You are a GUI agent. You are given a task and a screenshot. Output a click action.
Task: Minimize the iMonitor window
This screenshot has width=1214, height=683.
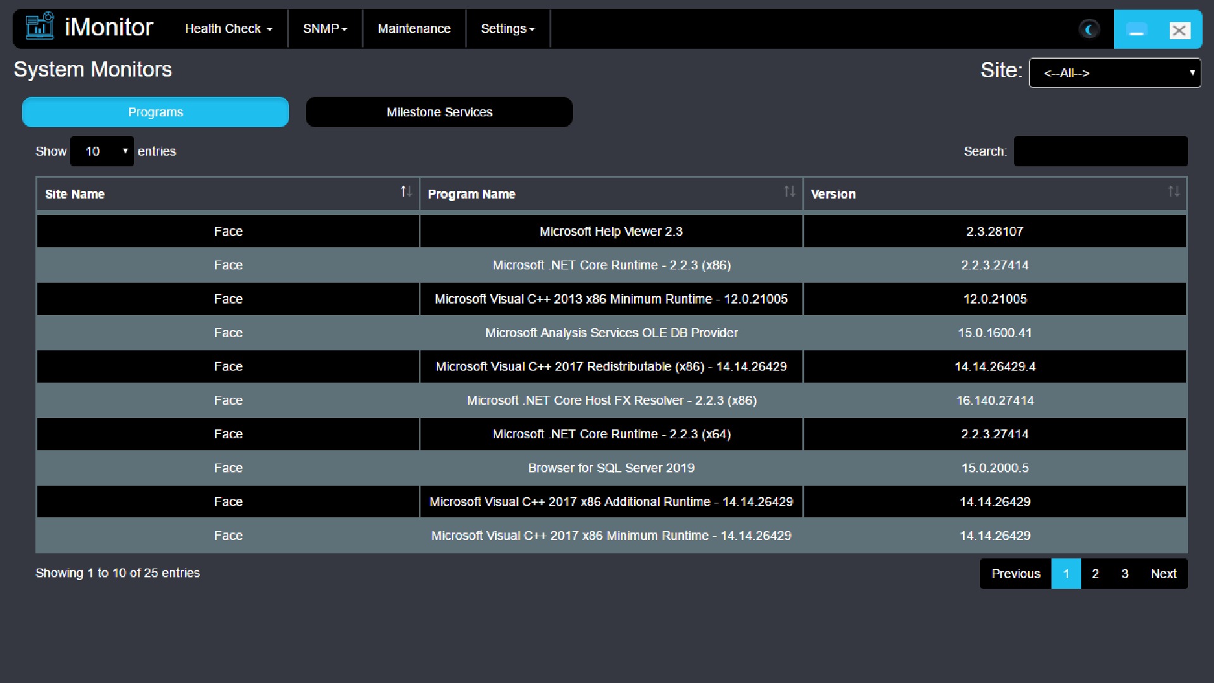[x=1137, y=30]
